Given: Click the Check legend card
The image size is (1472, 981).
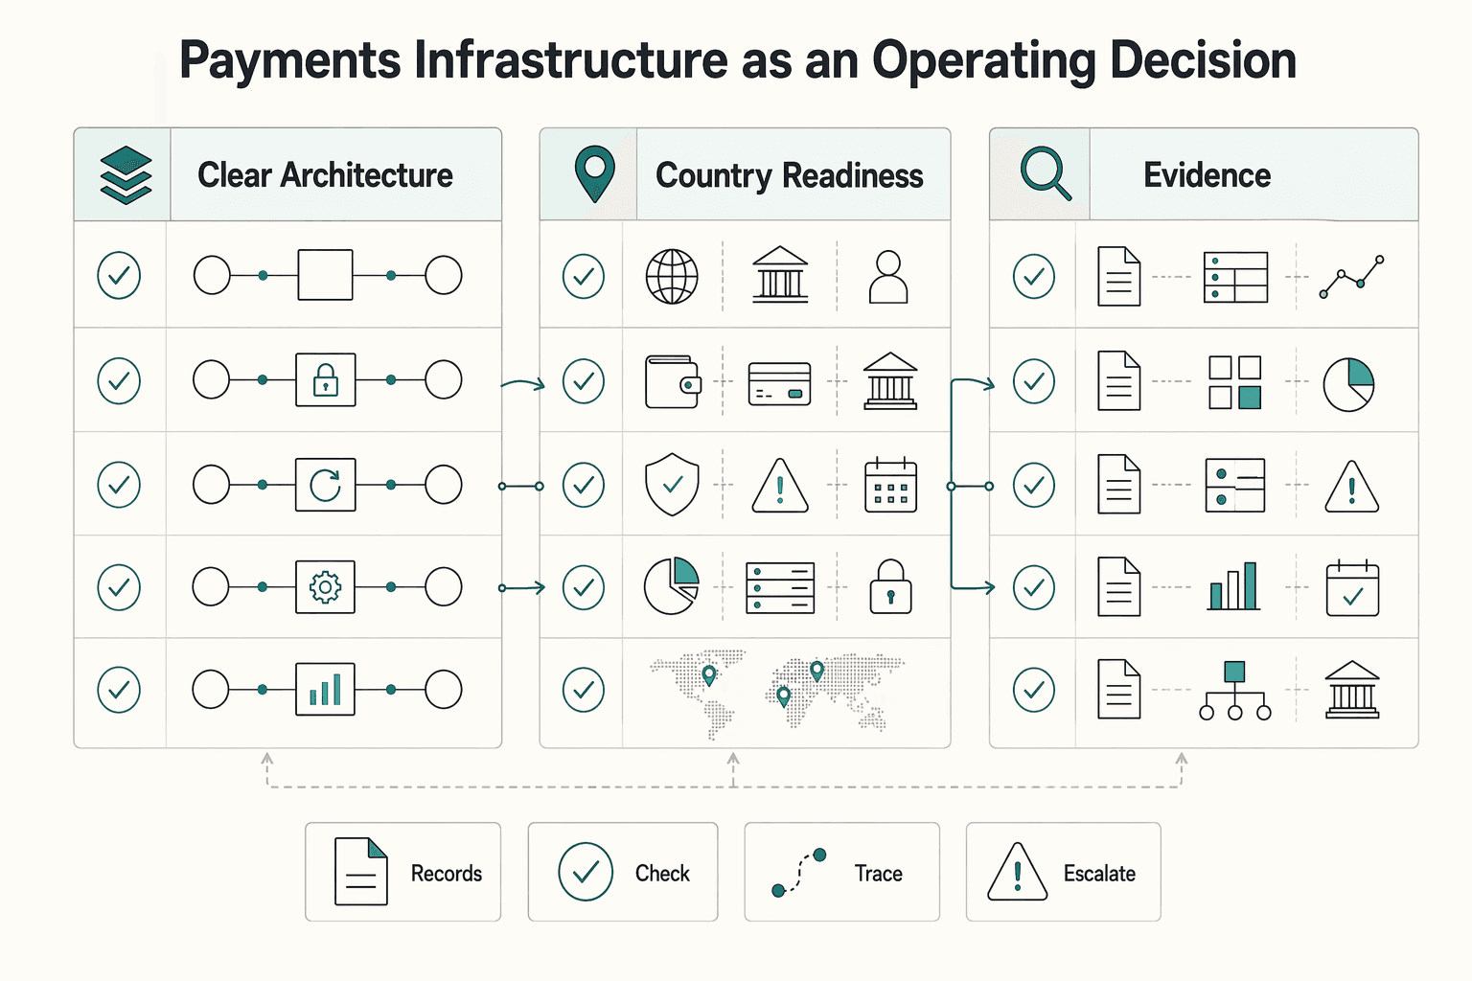Looking at the screenshot, I should tap(623, 872).
